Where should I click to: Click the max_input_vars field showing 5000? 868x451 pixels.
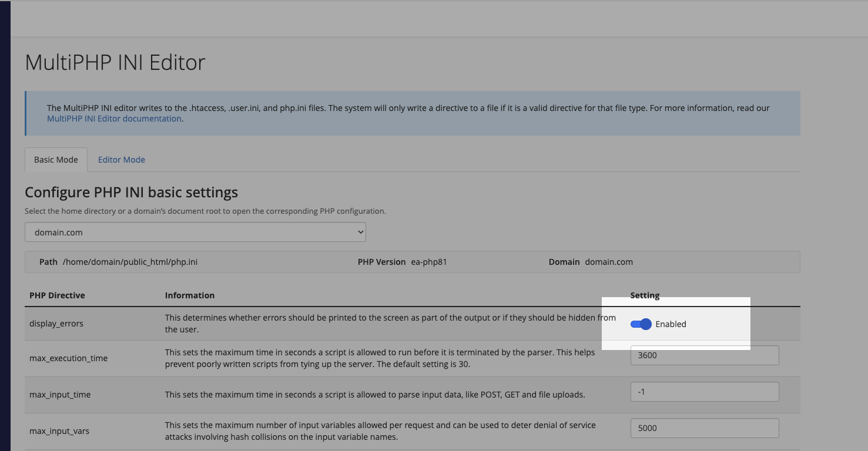(704, 428)
